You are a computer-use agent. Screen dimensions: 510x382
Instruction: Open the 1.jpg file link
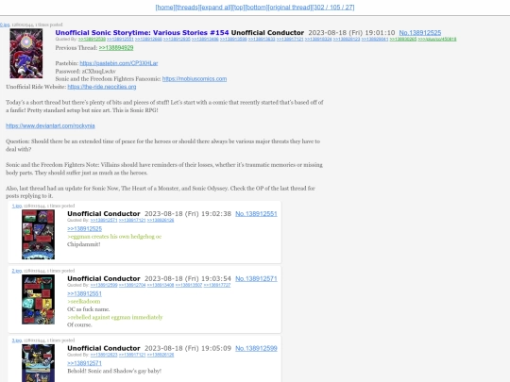point(17,206)
